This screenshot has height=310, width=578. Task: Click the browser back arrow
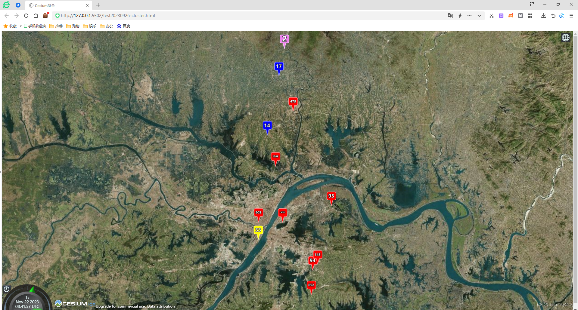tap(7, 16)
